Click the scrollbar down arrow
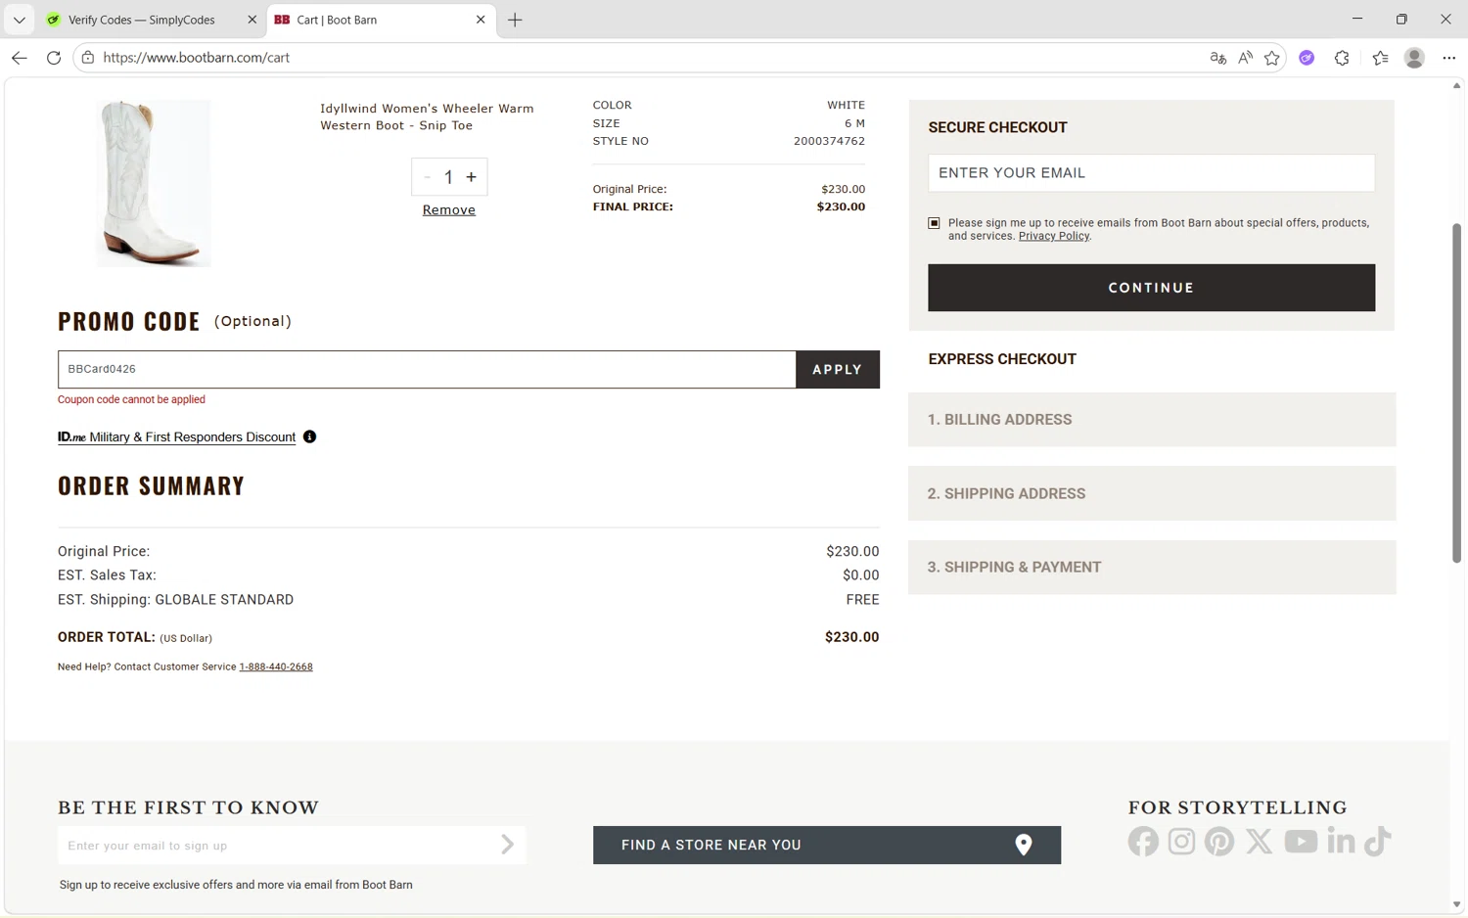This screenshot has height=918, width=1468. (1456, 905)
